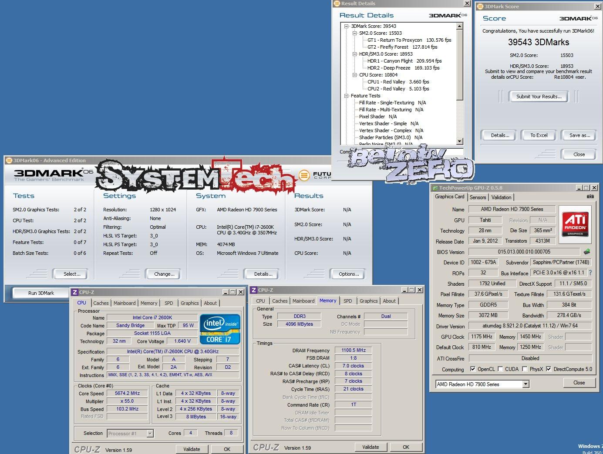Click the left CPU-Z window's Z title icon

(75, 292)
